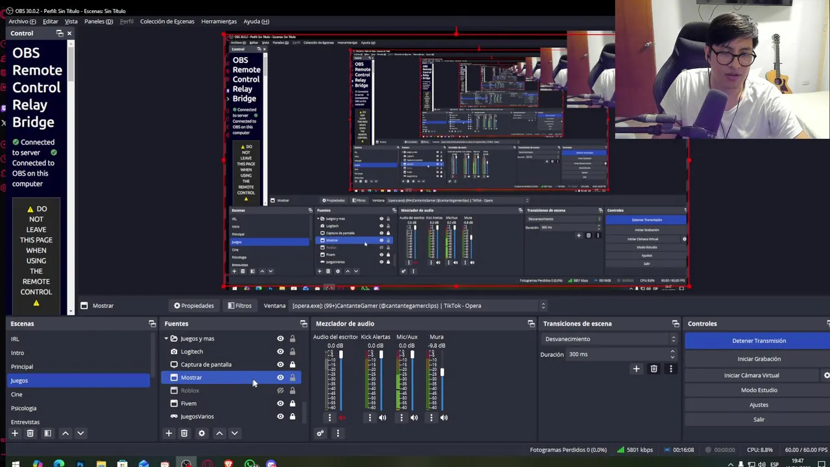Click Iniciar Cámara Virtual button
The height and width of the screenshot is (467, 830).
point(752,376)
